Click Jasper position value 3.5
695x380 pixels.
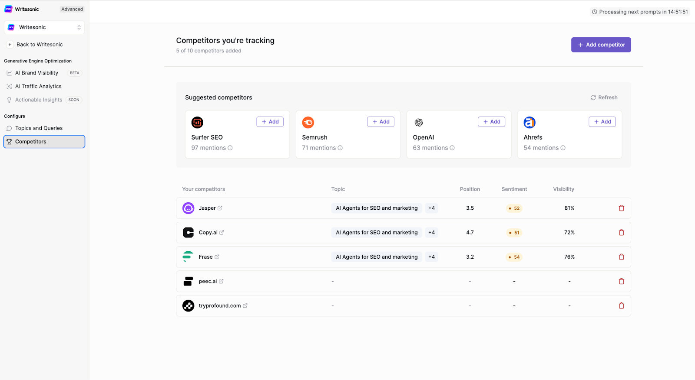point(470,208)
